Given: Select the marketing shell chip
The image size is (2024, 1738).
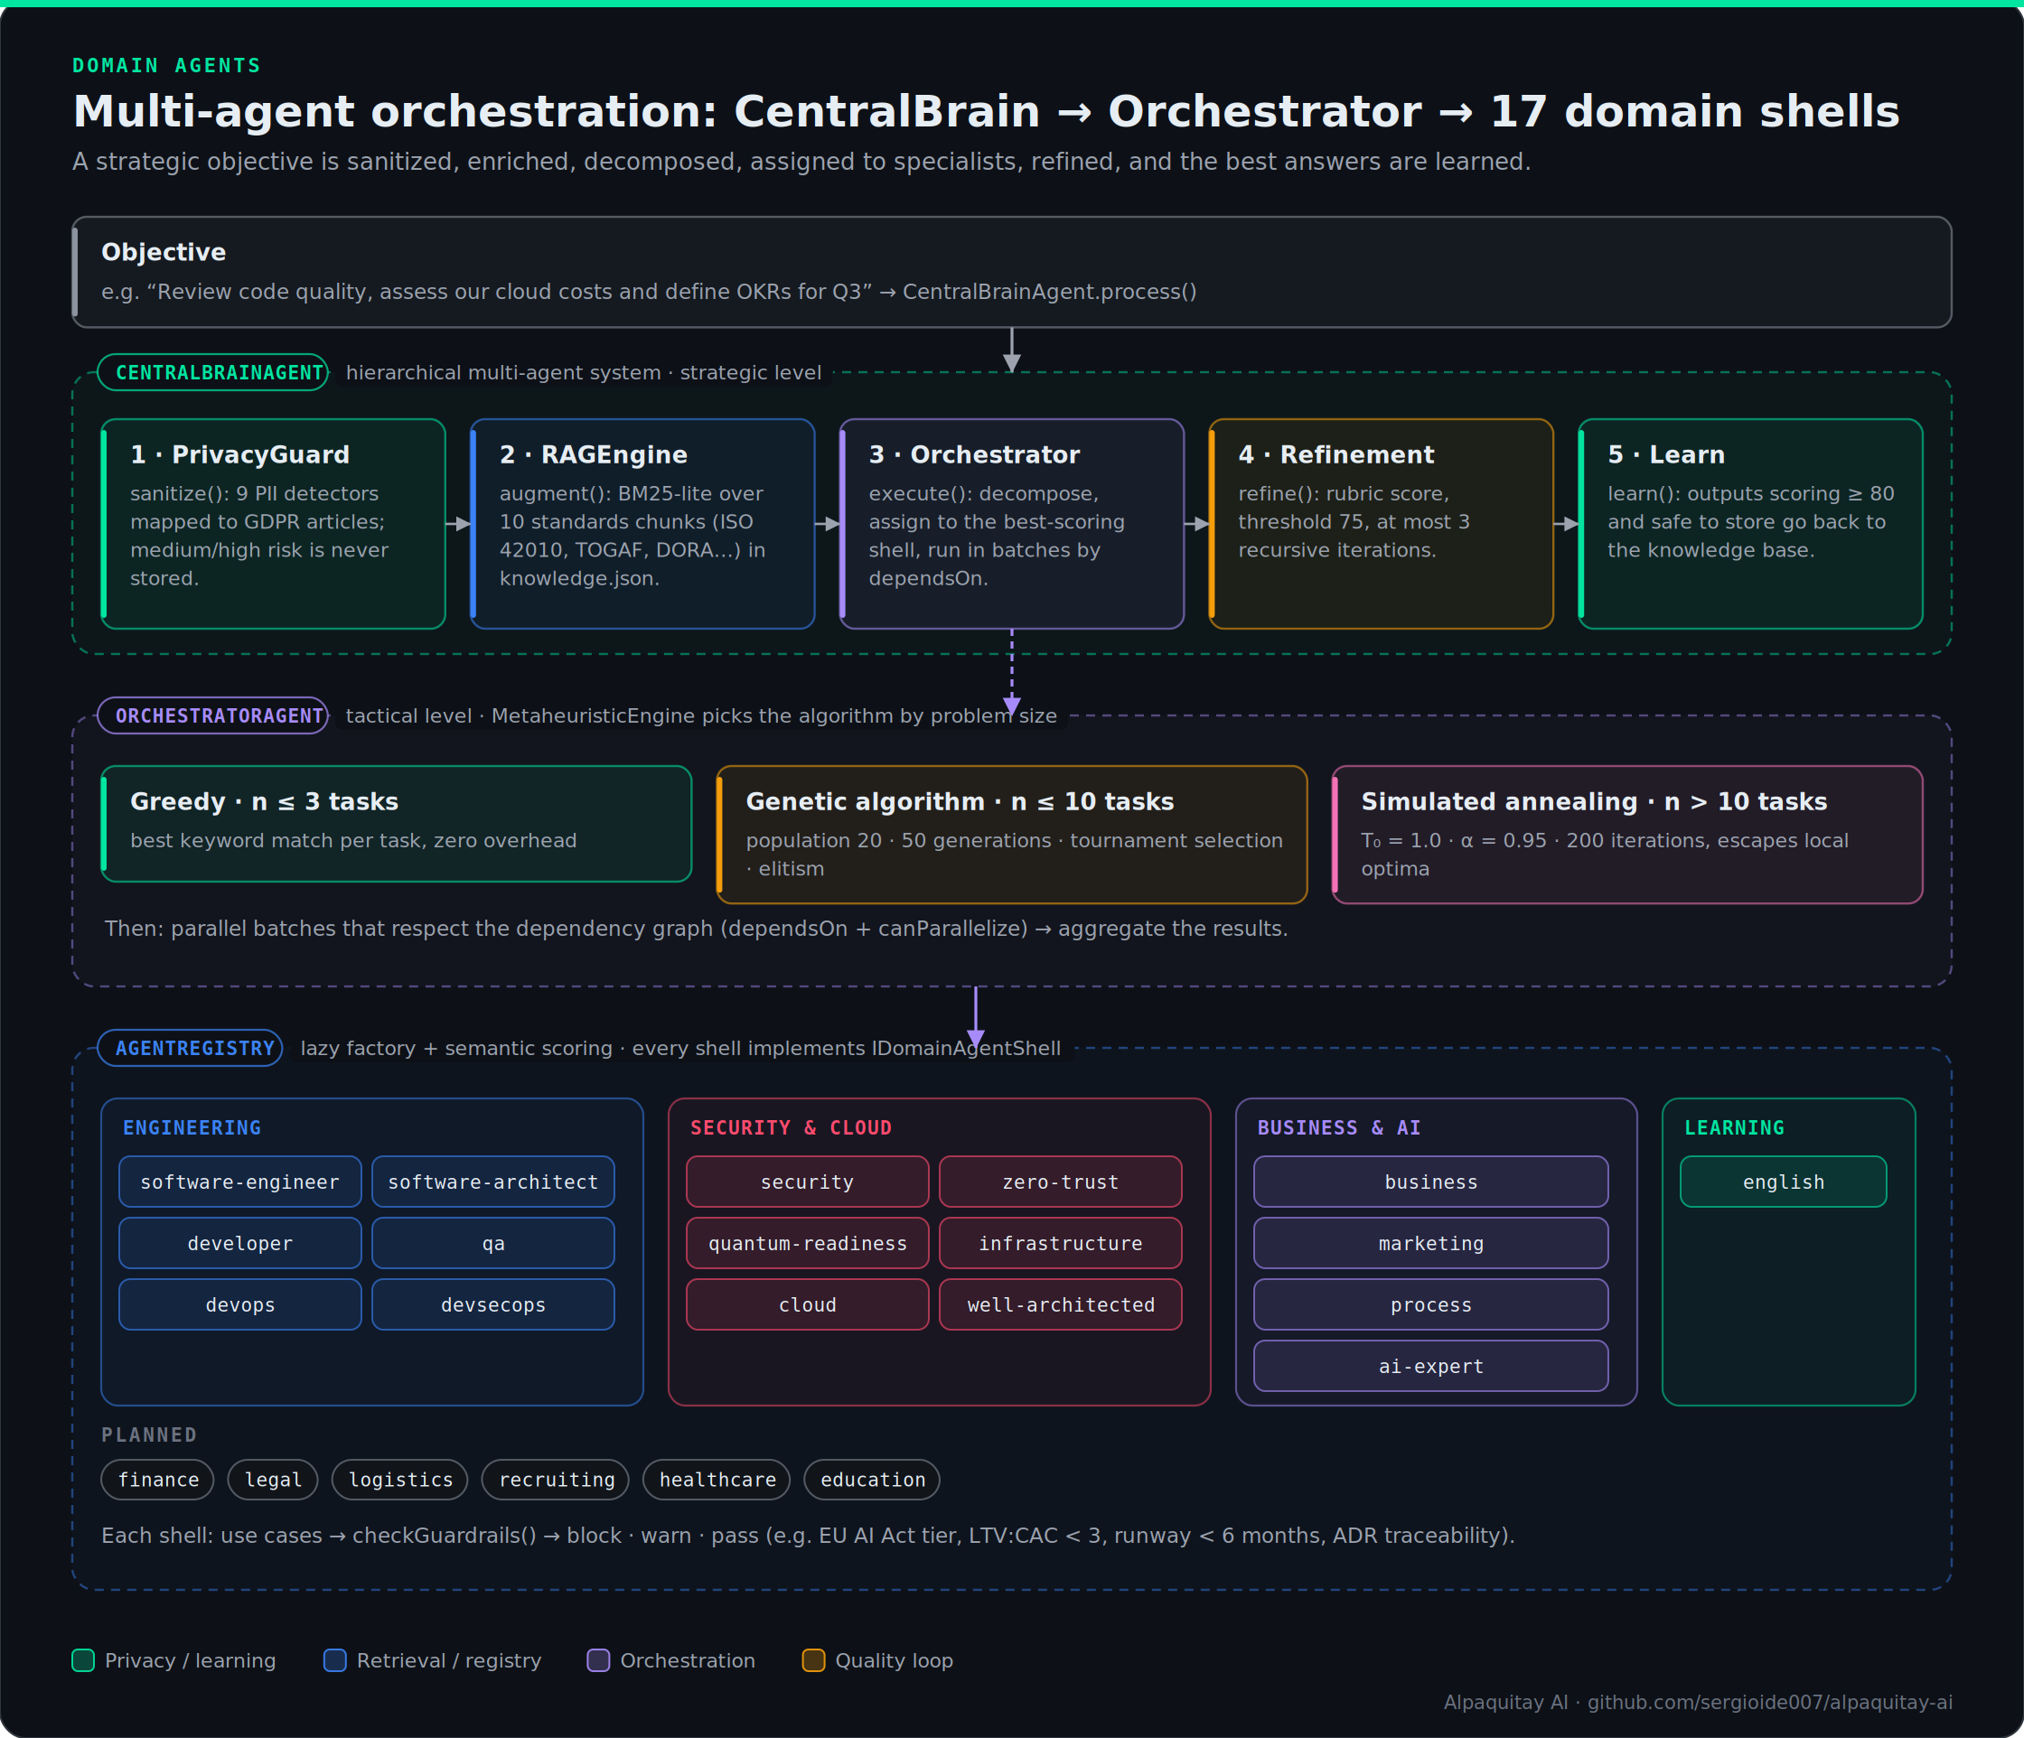Looking at the screenshot, I should coord(1431,1243).
